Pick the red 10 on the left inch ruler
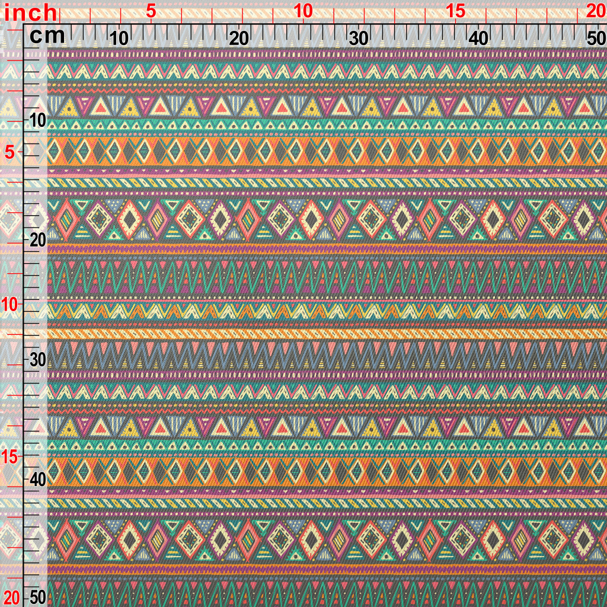The height and width of the screenshot is (607, 607). [x=9, y=305]
